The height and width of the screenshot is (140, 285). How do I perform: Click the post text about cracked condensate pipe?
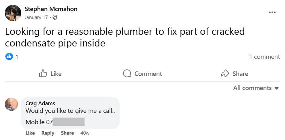(x=125, y=37)
